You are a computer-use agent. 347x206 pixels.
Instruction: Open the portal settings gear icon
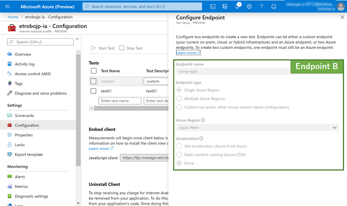(249, 6)
